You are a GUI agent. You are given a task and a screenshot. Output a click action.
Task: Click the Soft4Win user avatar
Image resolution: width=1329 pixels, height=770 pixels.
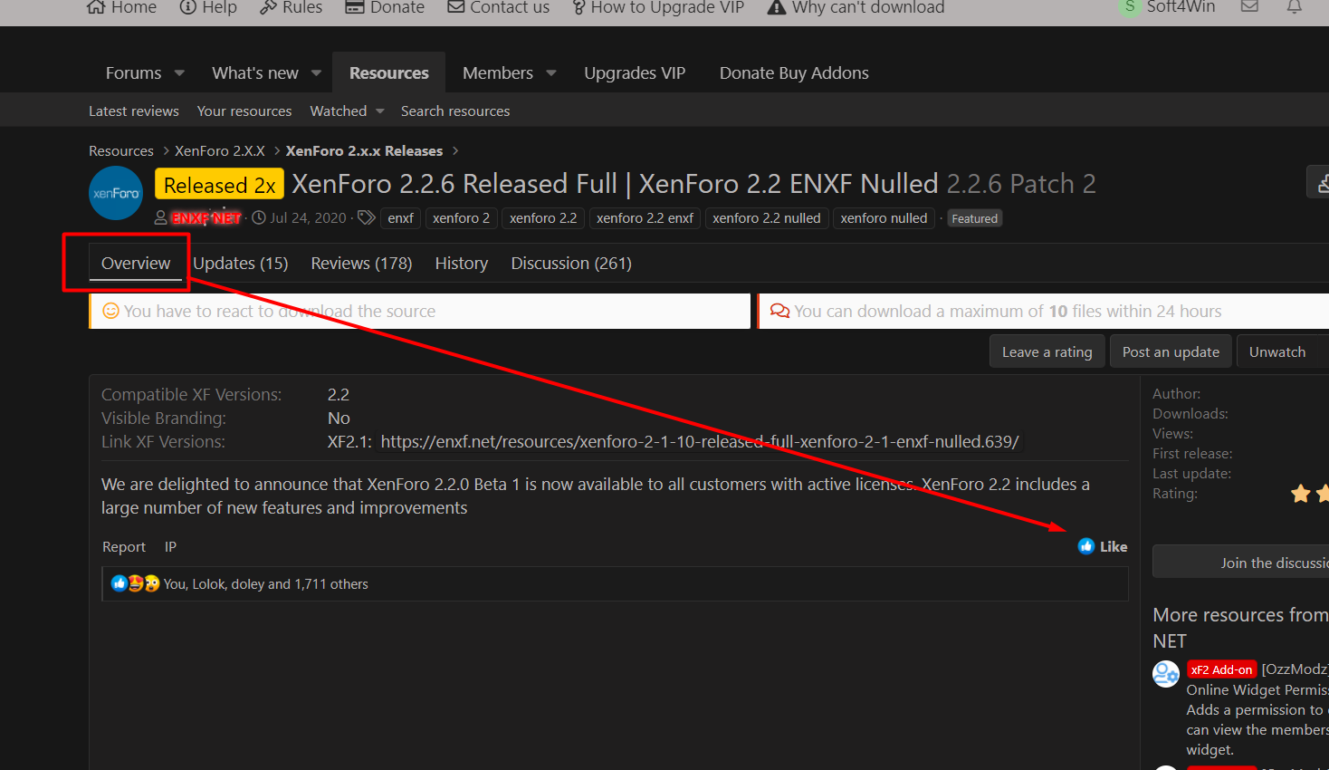pyautogui.click(x=1130, y=7)
